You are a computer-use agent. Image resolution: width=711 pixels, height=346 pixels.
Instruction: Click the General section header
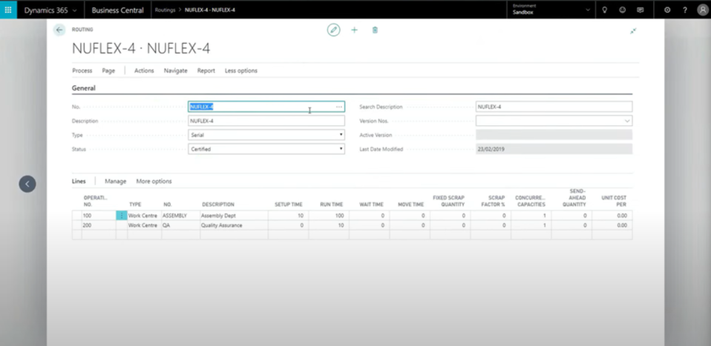[x=84, y=88]
